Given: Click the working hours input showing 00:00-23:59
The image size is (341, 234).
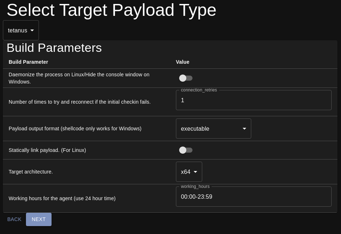Looking at the screenshot, I should [254, 197].
